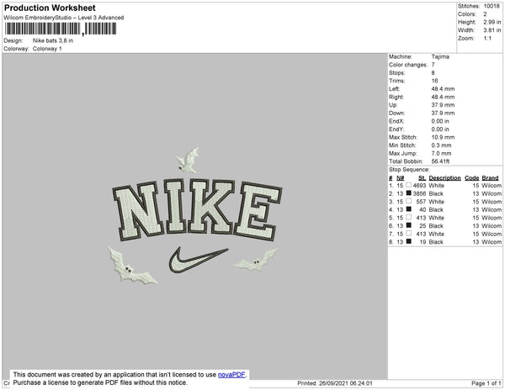Click the 'N#' column header
505x390 pixels.
tap(401, 178)
